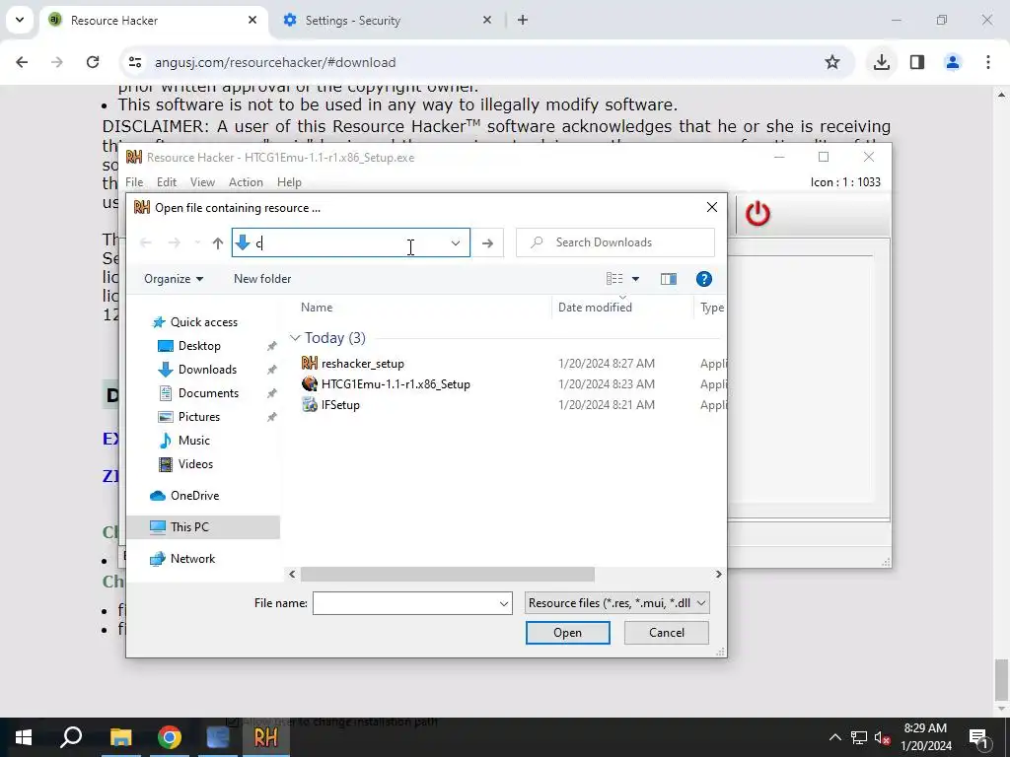Click the go-to arrow beside address bar
Screen dimensions: 1010x757
pos(487,243)
